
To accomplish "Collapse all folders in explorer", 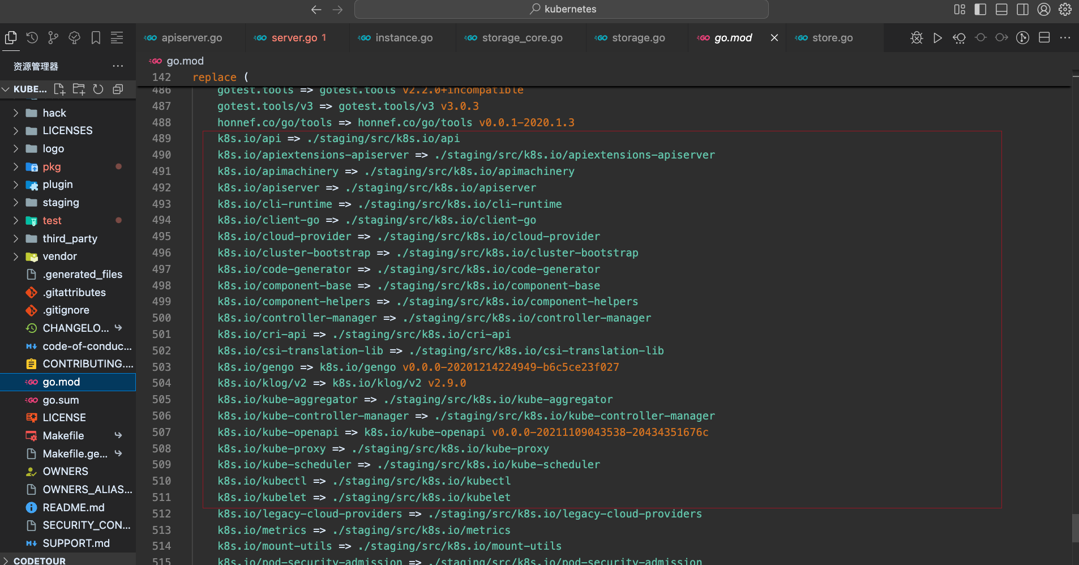I will click(118, 89).
